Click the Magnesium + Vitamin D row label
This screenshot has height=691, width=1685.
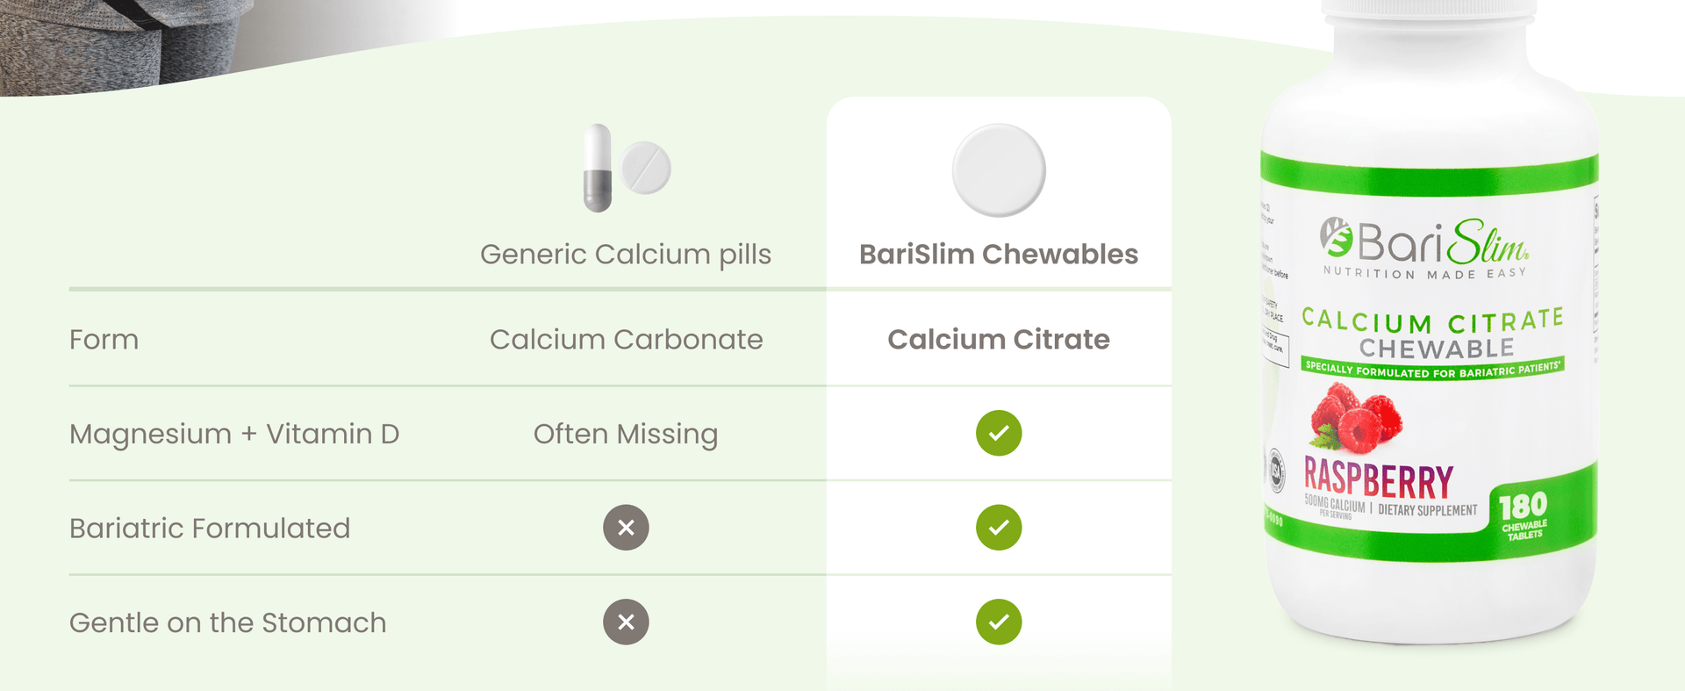pos(234,434)
